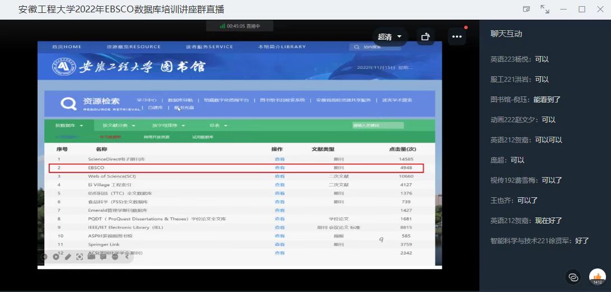Open the 资源概览 RESOURCE menu

[x=133, y=47]
